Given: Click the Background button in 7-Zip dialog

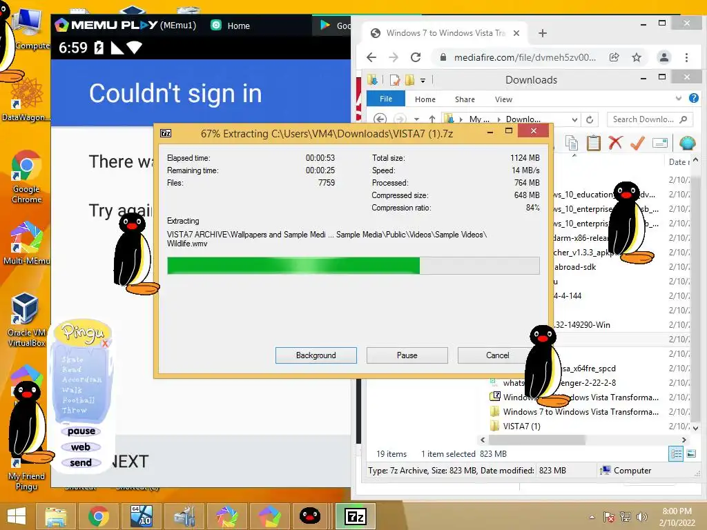Looking at the screenshot, I should click(x=316, y=355).
